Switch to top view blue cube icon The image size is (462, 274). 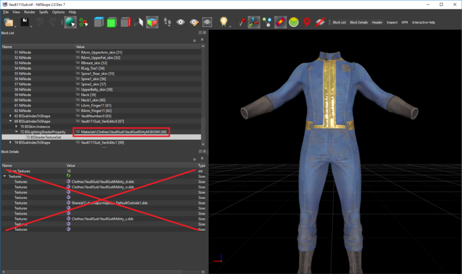tap(99, 22)
